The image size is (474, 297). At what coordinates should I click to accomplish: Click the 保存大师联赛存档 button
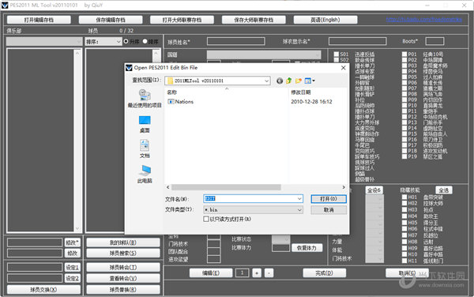254,20
